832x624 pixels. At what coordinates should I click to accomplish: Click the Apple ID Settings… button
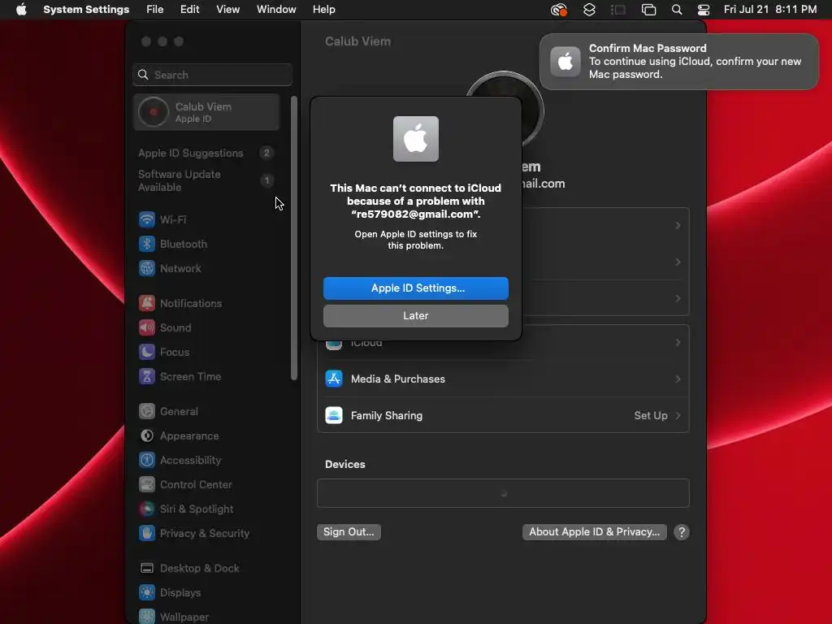point(415,288)
